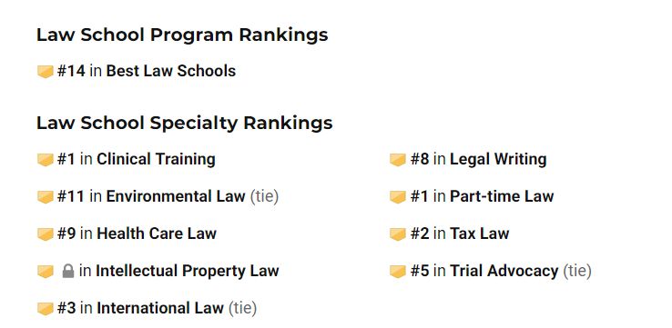The image size is (672, 328).
Task: Click the badge icon beside Trial Advocacy
Action: coord(398,271)
